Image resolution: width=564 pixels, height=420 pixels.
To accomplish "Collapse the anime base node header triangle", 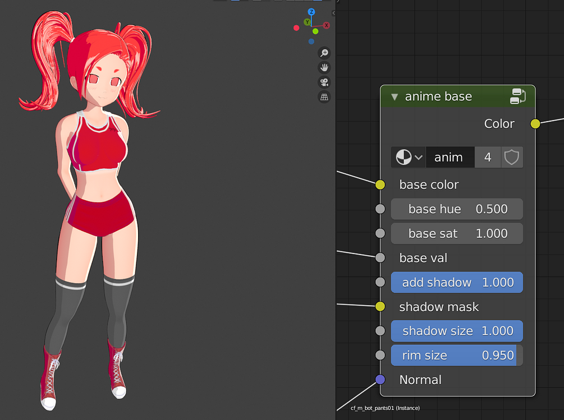I will pos(394,96).
